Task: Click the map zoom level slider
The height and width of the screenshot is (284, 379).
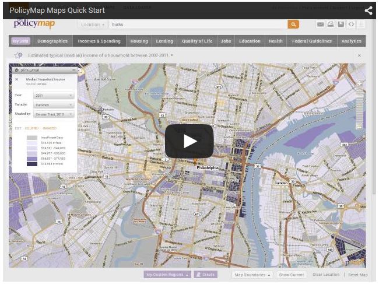Action: coord(359,105)
